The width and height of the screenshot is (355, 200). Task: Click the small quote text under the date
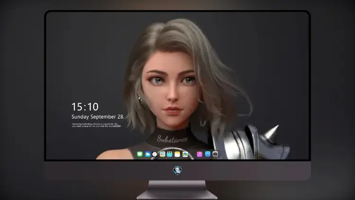[x=96, y=125]
